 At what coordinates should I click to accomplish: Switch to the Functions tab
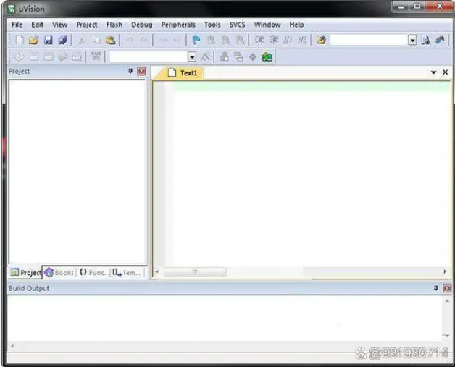coord(93,273)
